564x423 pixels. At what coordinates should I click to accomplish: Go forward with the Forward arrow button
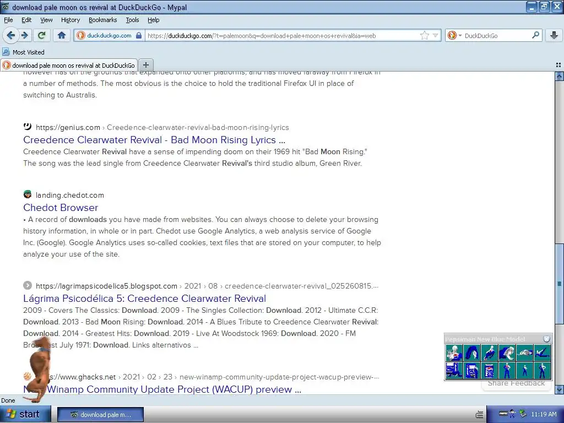pyautogui.click(x=25, y=35)
